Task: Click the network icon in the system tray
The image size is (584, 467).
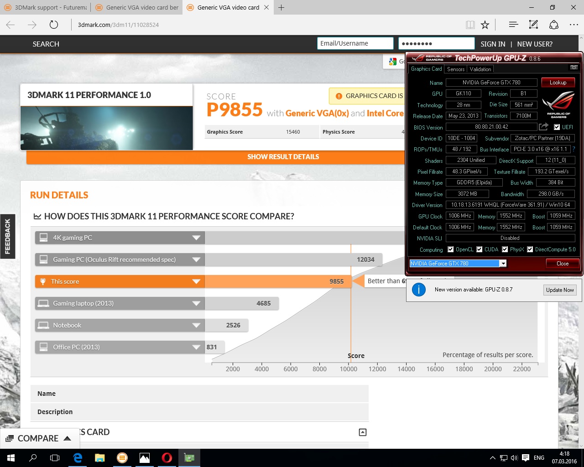Action: [x=503, y=458]
